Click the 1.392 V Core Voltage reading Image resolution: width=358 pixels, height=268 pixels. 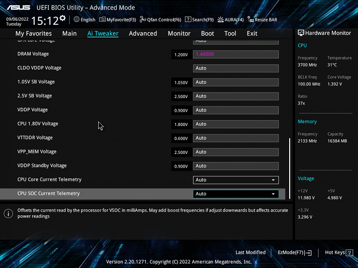[x=335, y=84]
